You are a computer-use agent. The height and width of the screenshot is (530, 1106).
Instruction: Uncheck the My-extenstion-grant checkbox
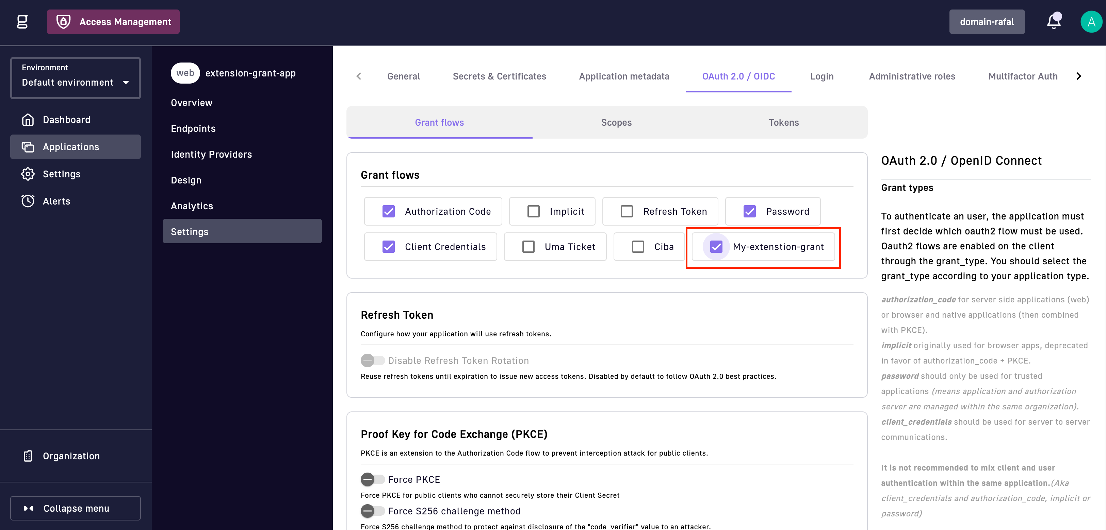click(716, 247)
